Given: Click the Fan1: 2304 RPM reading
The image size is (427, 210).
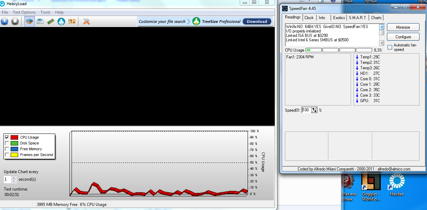Looking at the screenshot, I should 300,57.
